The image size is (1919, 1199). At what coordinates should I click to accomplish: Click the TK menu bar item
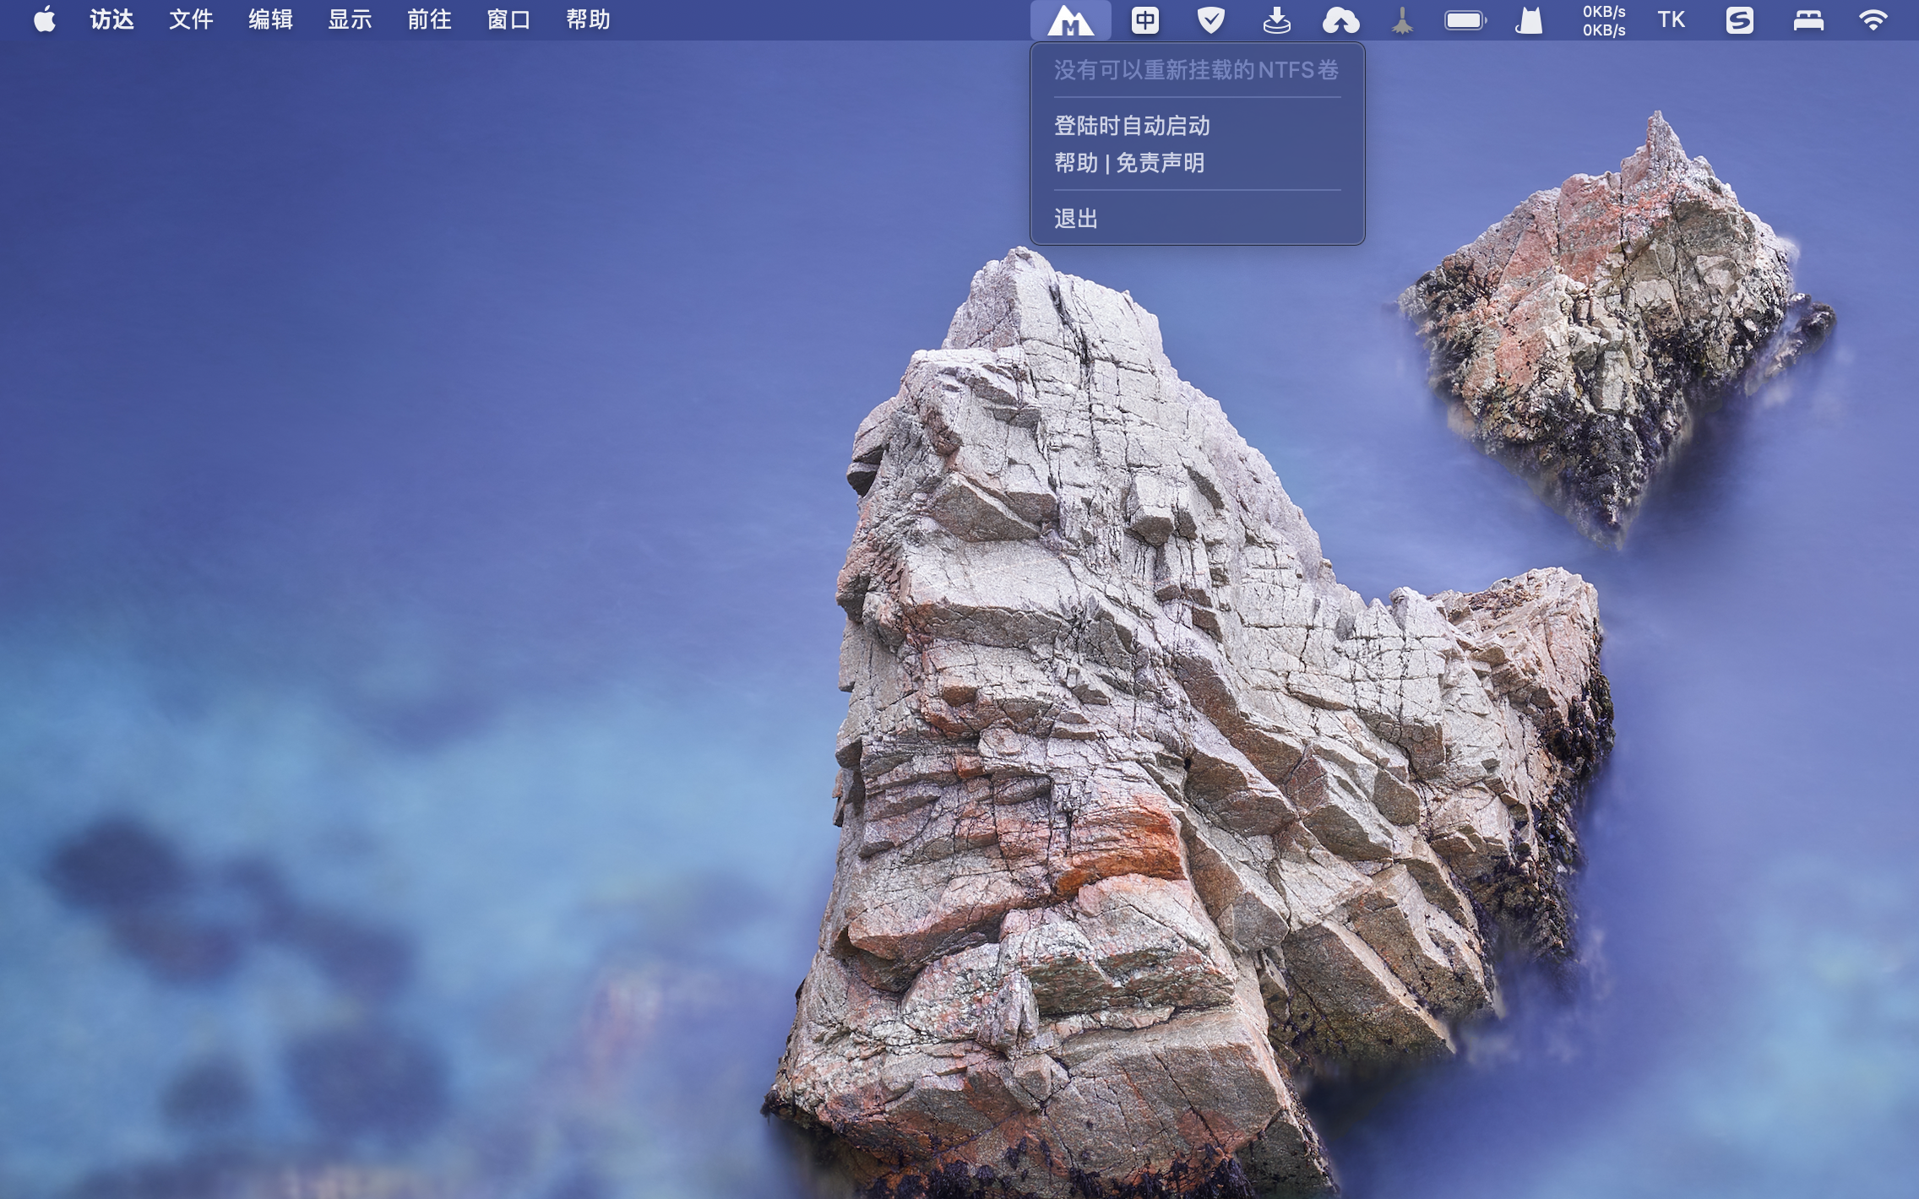pyautogui.click(x=1671, y=20)
